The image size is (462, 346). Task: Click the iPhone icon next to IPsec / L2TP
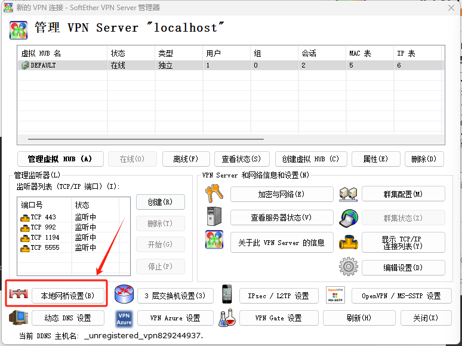pyautogui.click(x=227, y=294)
